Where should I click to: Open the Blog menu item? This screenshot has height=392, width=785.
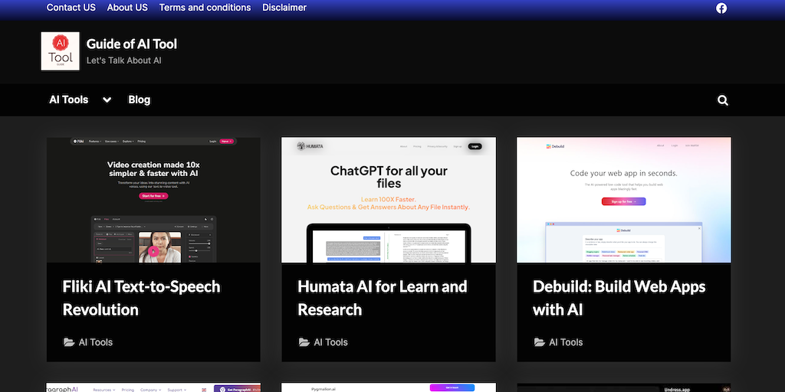tap(140, 100)
